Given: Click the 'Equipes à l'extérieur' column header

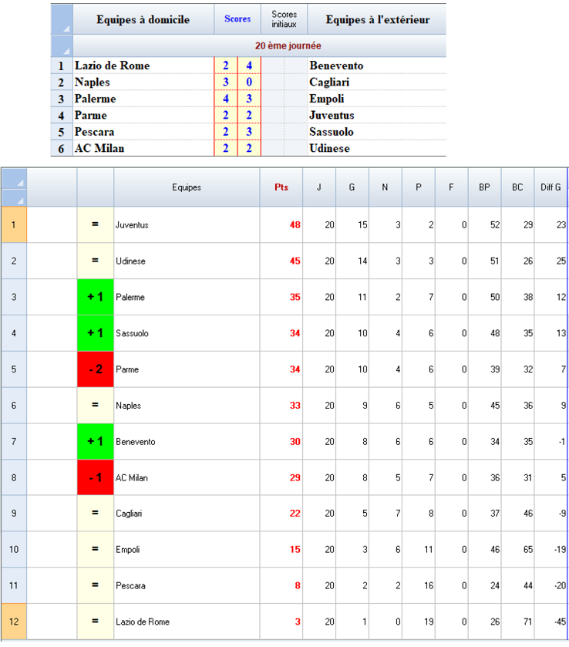Looking at the screenshot, I should tap(377, 19).
